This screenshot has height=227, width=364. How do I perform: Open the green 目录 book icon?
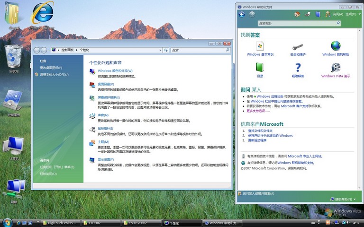260,68
